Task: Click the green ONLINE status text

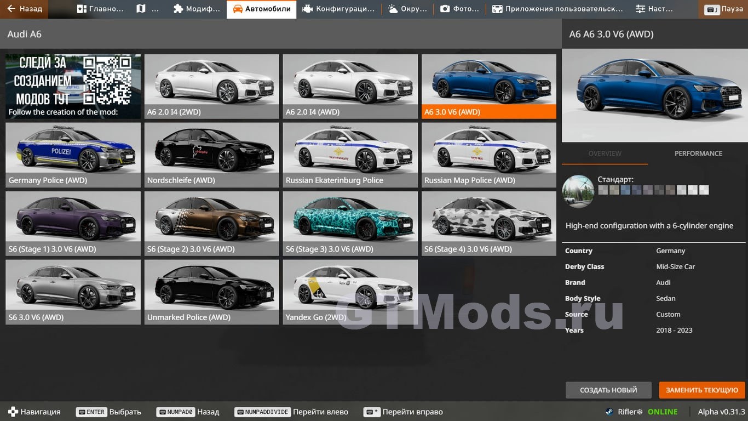Action: [x=663, y=412]
